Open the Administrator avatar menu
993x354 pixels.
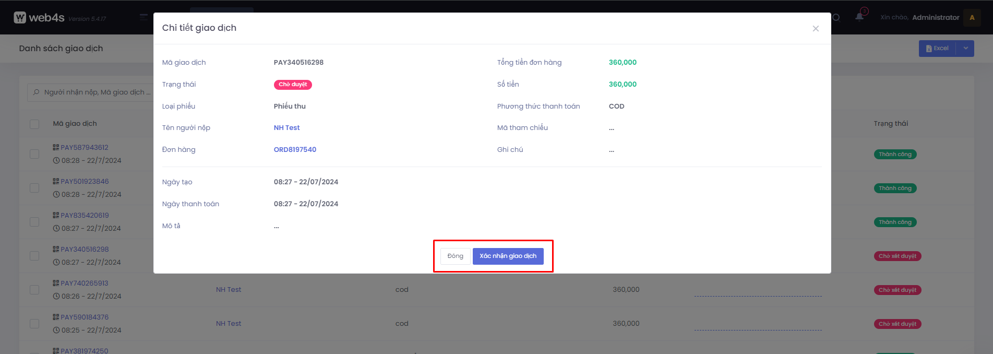coord(972,17)
